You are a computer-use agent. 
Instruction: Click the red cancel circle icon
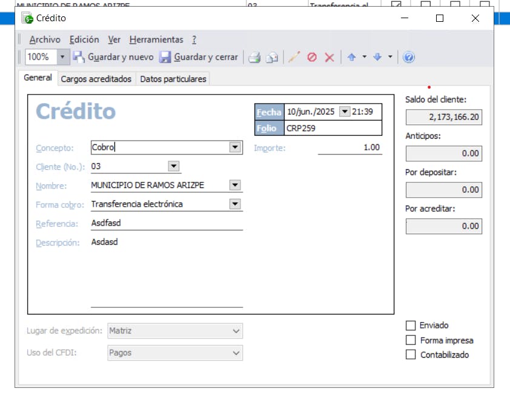312,58
